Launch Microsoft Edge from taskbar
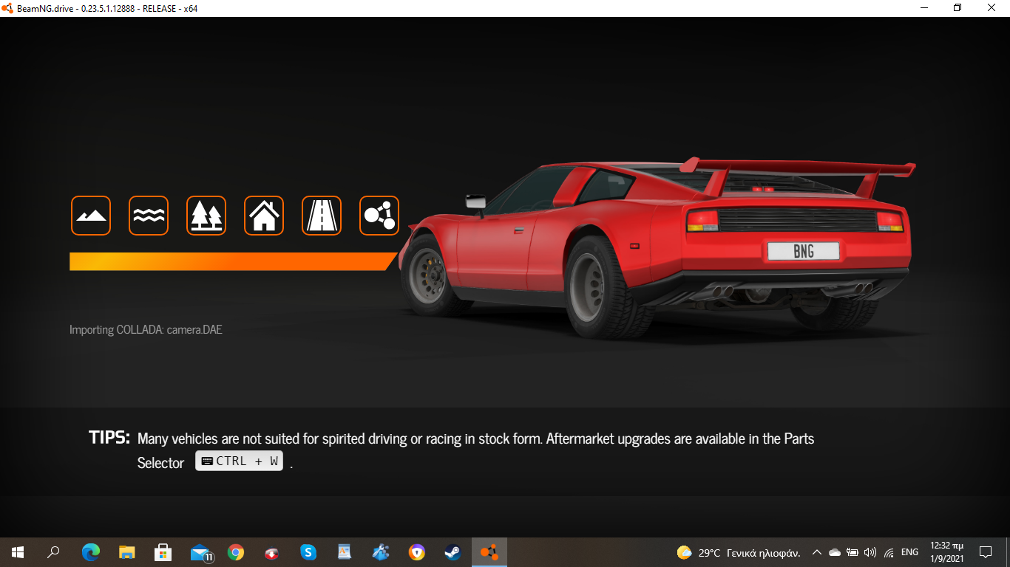Screen dimensions: 1010x567 tap(91, 551)
